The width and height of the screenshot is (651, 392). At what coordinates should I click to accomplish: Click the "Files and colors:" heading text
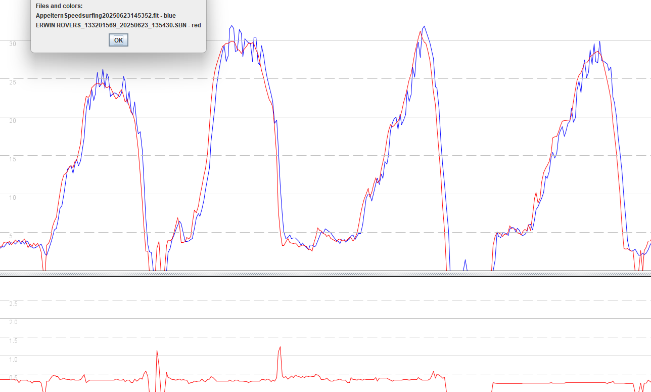(x=59, y=6)
